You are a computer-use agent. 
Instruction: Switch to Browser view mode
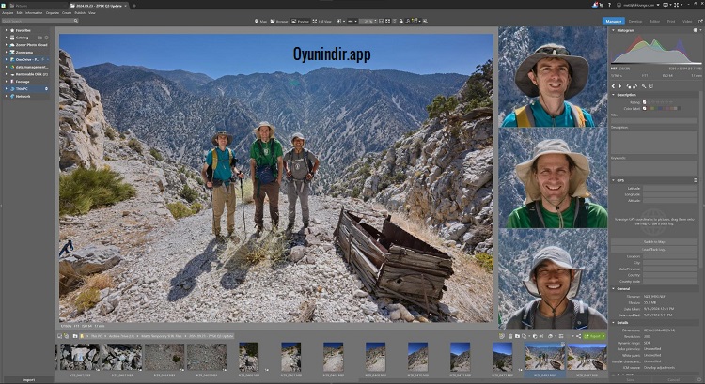279,21
